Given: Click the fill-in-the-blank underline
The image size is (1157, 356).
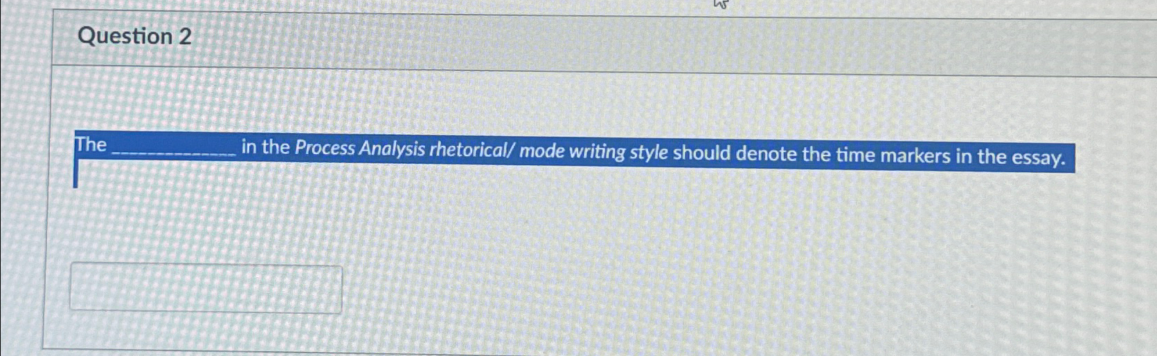Looking at the screenshot, I should [174, 153].
